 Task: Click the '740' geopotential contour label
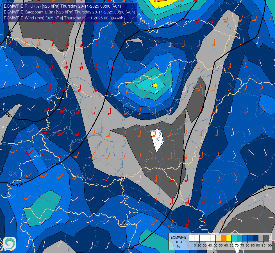pos(129,249)
